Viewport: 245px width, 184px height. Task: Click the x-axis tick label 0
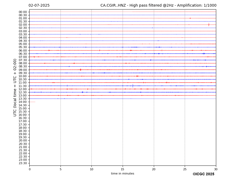[x=30, y=169]
